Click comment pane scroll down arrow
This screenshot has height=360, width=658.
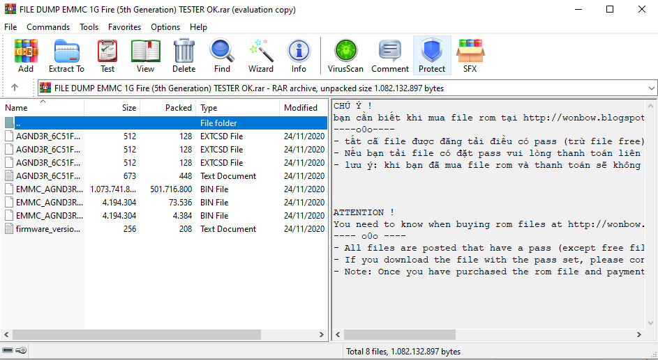tap(651, 322)
